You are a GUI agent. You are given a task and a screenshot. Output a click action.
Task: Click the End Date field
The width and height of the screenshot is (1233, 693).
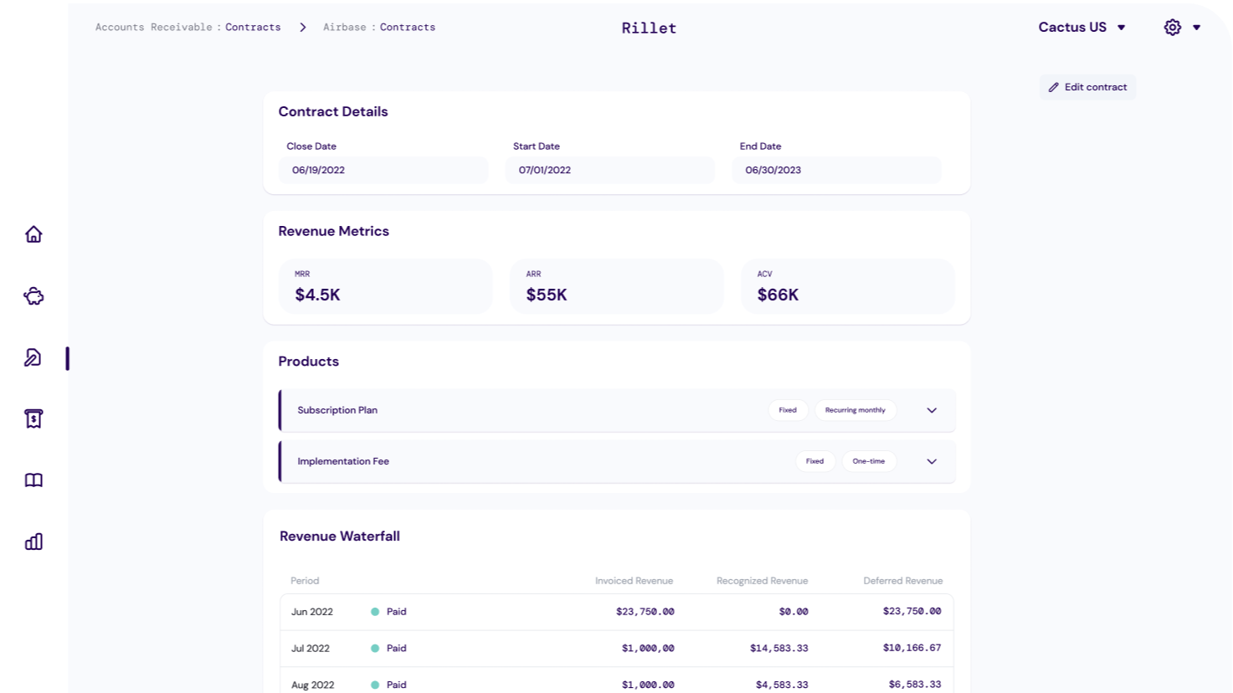[x=836, y=170]
